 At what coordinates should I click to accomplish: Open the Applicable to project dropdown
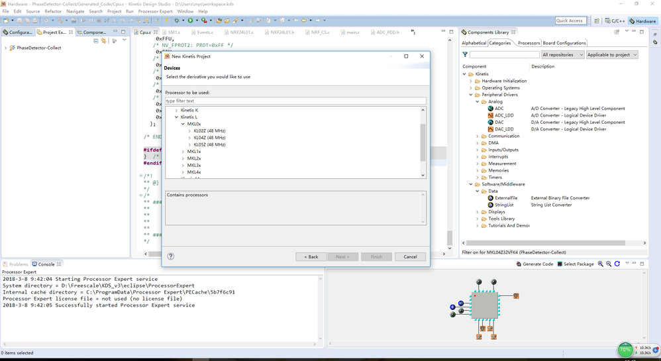pos(612,55)
